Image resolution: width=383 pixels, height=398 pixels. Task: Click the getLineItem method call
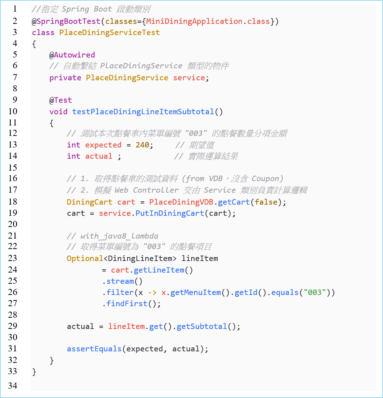coord(159,270)
